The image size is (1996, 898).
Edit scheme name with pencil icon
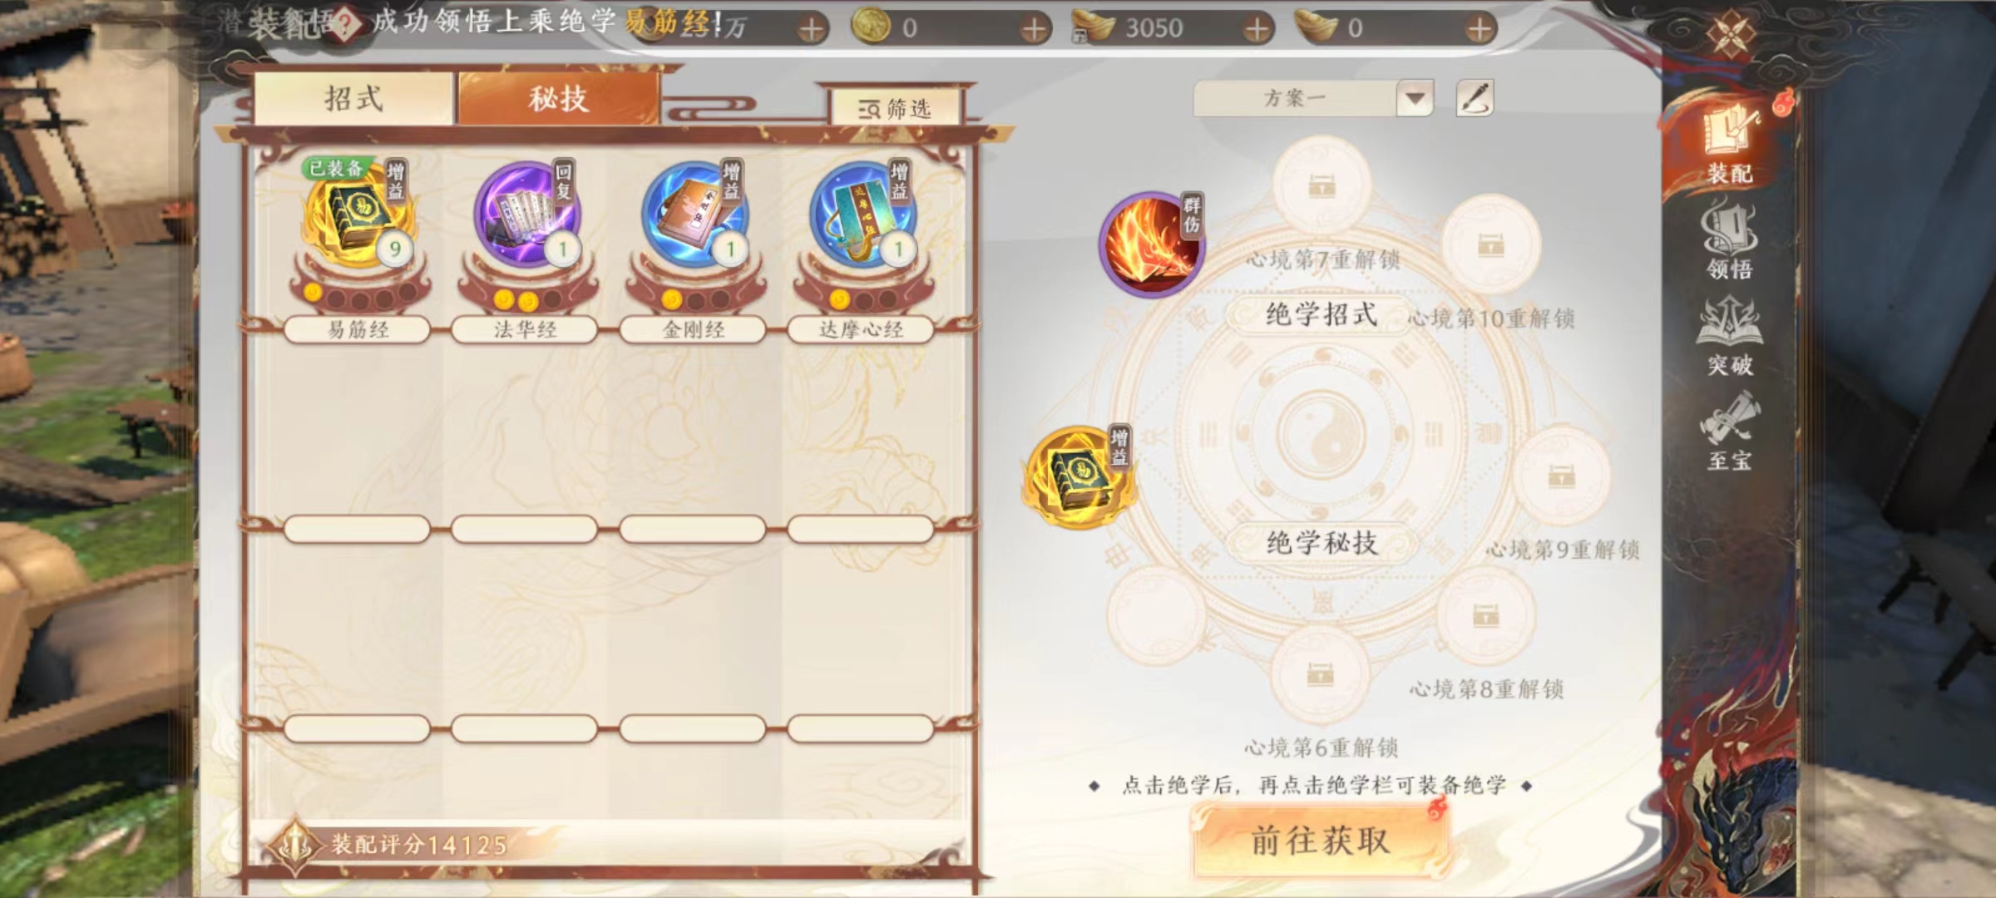point(1475,98)
